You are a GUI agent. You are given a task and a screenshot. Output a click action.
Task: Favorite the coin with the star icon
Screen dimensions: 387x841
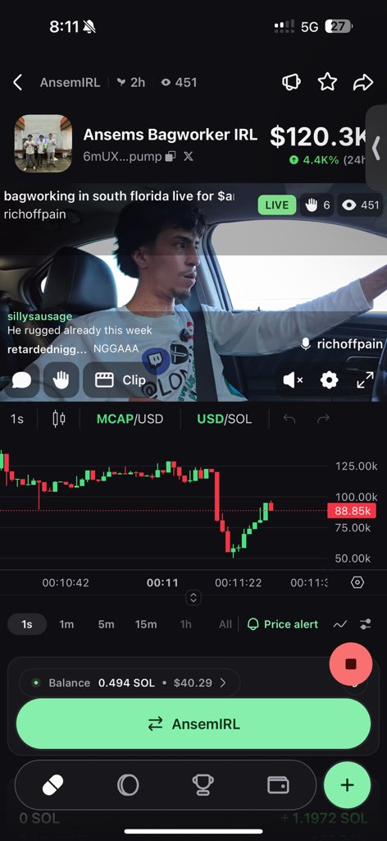(327, 82)
